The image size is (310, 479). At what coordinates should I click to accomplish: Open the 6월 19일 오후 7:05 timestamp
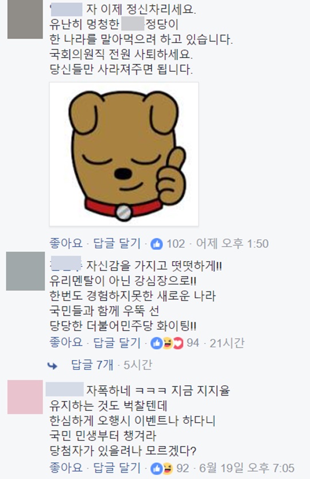tap(247, 468)
